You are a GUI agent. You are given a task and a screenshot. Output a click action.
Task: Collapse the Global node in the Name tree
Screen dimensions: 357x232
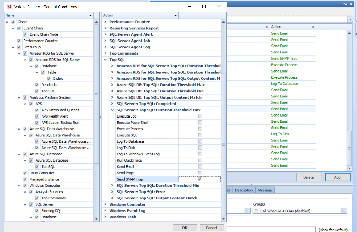coord(7,22)
